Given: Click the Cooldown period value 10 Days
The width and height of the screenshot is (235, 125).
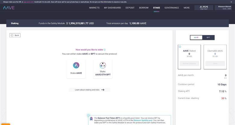Looking at the screenshot, I should (x=222, y=84).
